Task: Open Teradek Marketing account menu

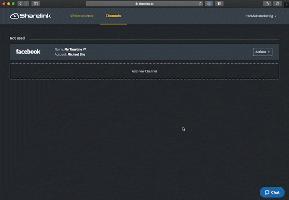Action: (x=261, y=16)
